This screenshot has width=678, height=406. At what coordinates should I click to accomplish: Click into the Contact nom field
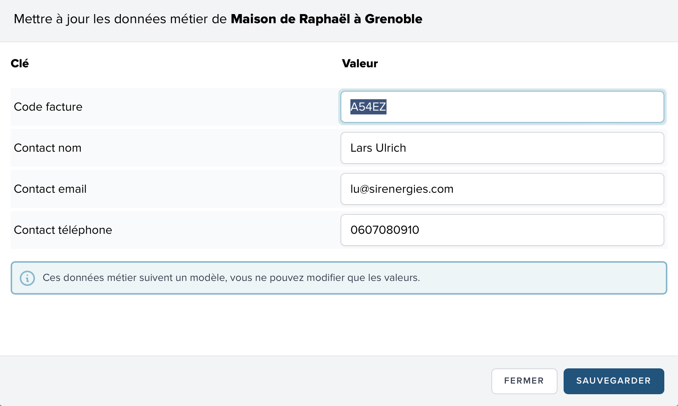pyautogui.click(x=502, y=148)
